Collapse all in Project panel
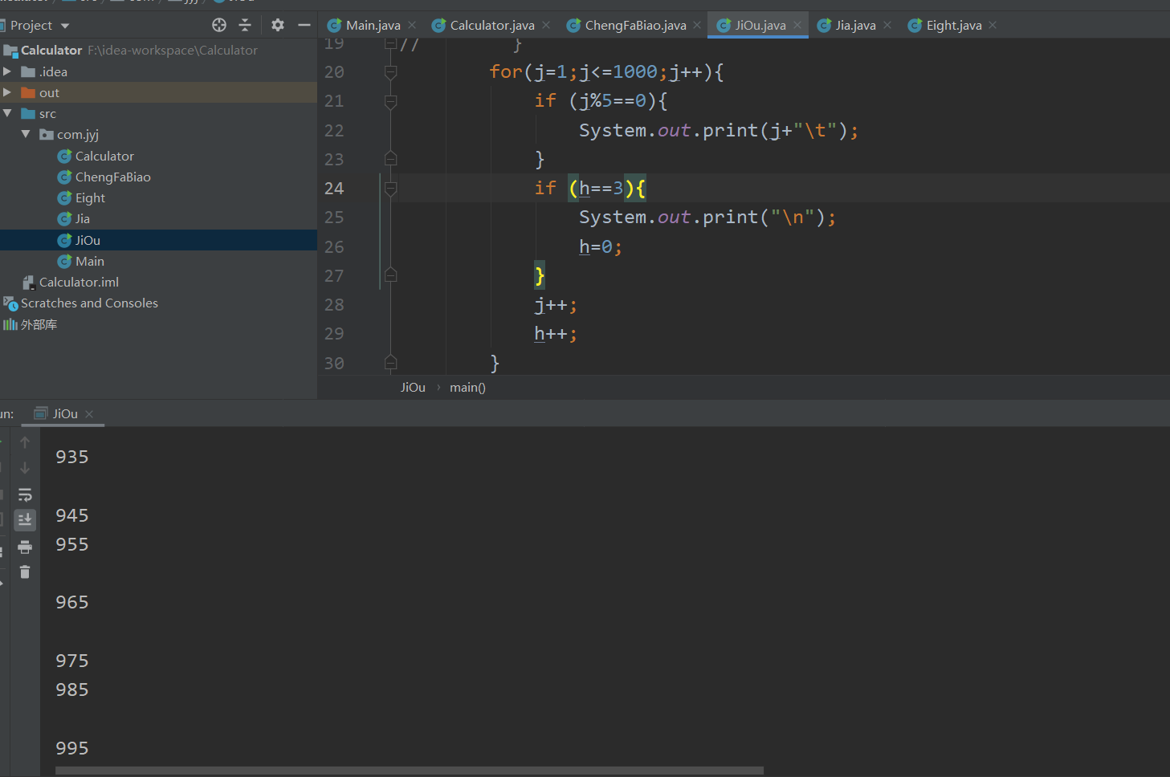The width and height of the screenshot is (1170, 777). 245,25
